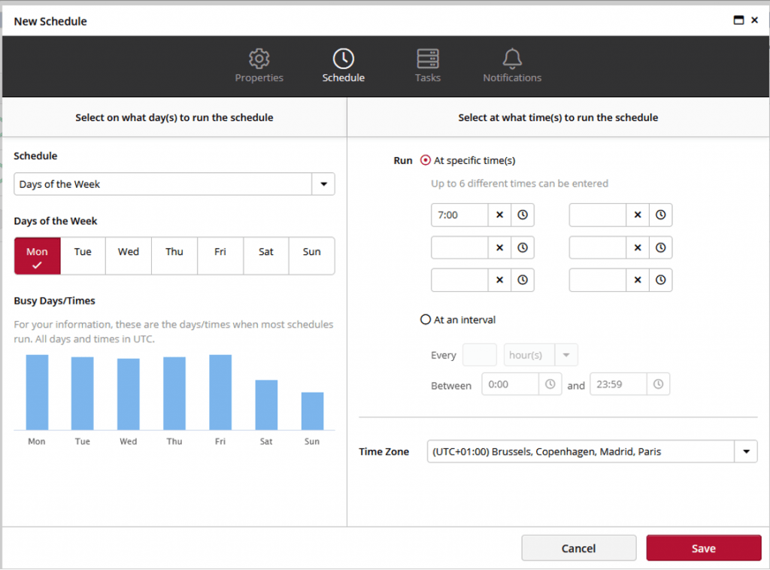Toggle Thu in Days of the Week
Image resolution: width=770 pixels, height=570 pixels.
174,256
